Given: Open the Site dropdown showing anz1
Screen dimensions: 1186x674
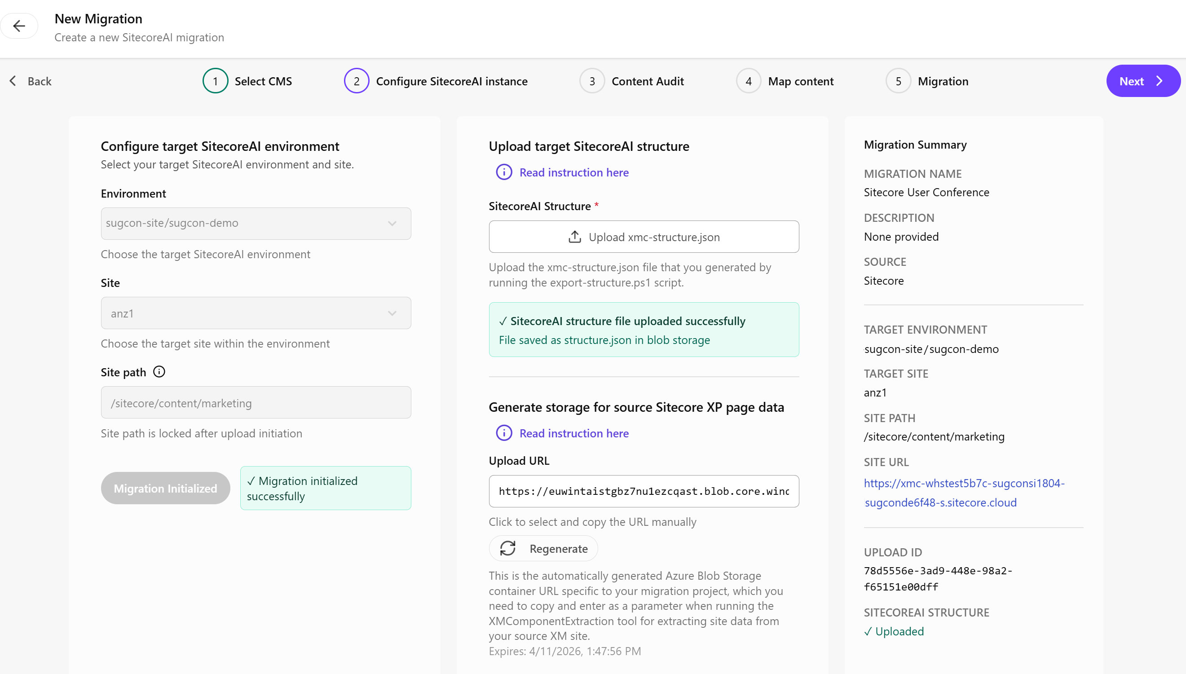Looking at the screenshot, I should [256, 313].
